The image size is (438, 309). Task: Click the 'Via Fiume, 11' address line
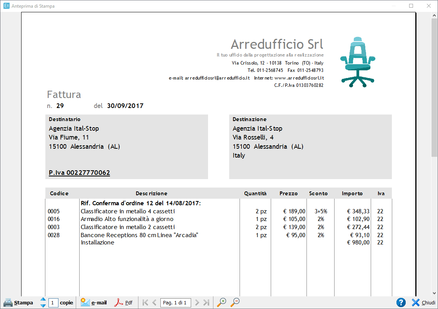(69, 137)
